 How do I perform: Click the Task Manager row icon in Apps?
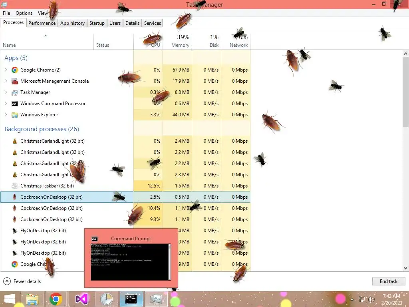pos(15,92)
